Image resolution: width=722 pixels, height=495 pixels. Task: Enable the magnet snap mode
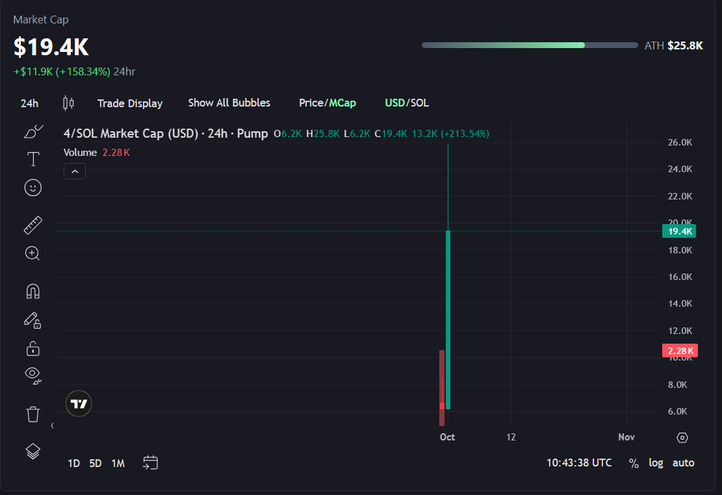pyautogui.click(x=32, y=291)
